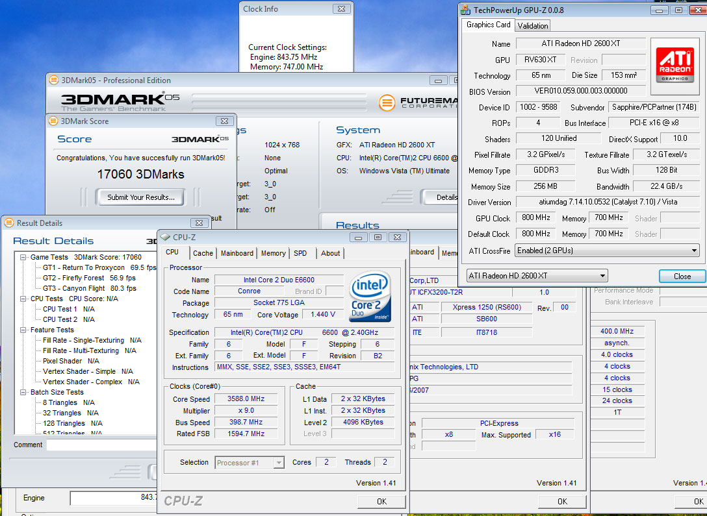Open the Mainboard tab in front CPU-Z window
The height and width of the screenshot is (516, 707).
click(x=237, y=253)
